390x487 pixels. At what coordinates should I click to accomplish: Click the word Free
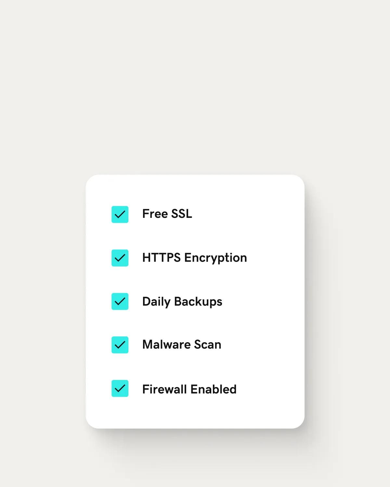tap(155, 214)
